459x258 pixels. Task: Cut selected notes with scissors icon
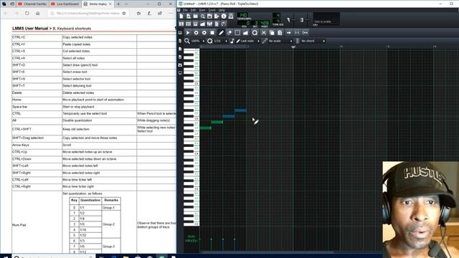tap(264, 33)
